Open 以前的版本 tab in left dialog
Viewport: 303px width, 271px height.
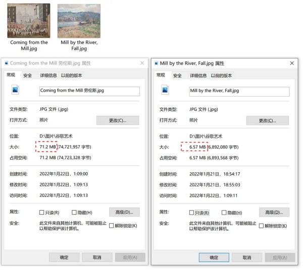click(71, 76)
